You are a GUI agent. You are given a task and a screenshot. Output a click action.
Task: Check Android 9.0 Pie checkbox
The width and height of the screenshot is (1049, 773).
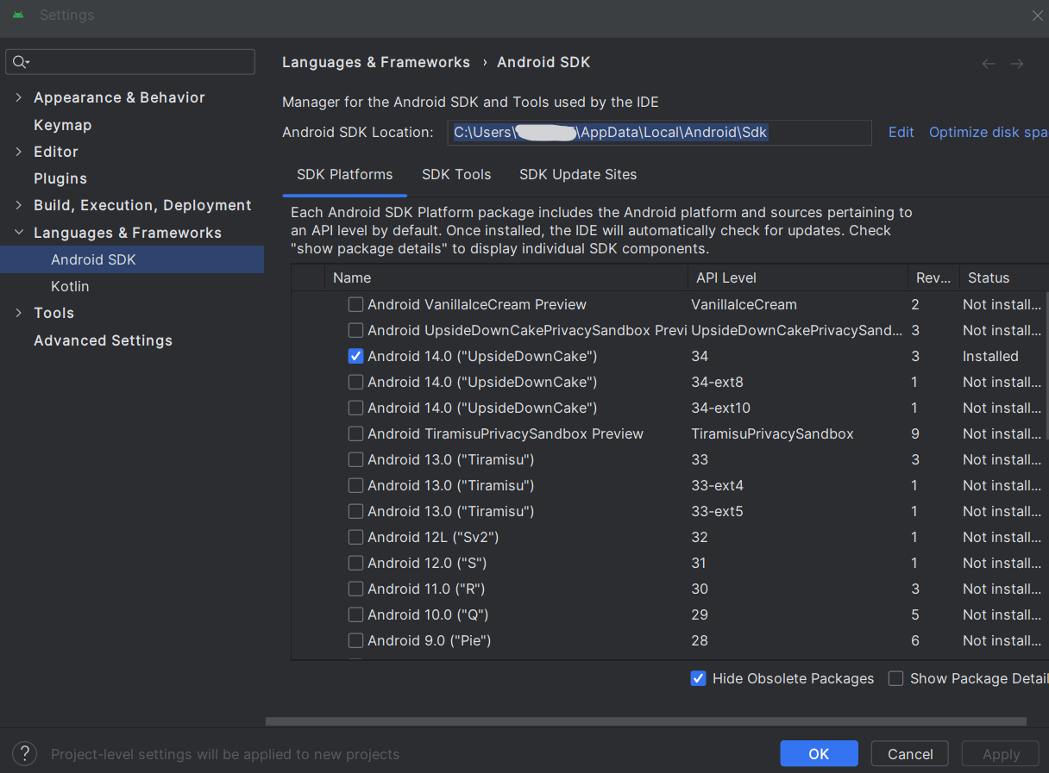tap(355, 640)
